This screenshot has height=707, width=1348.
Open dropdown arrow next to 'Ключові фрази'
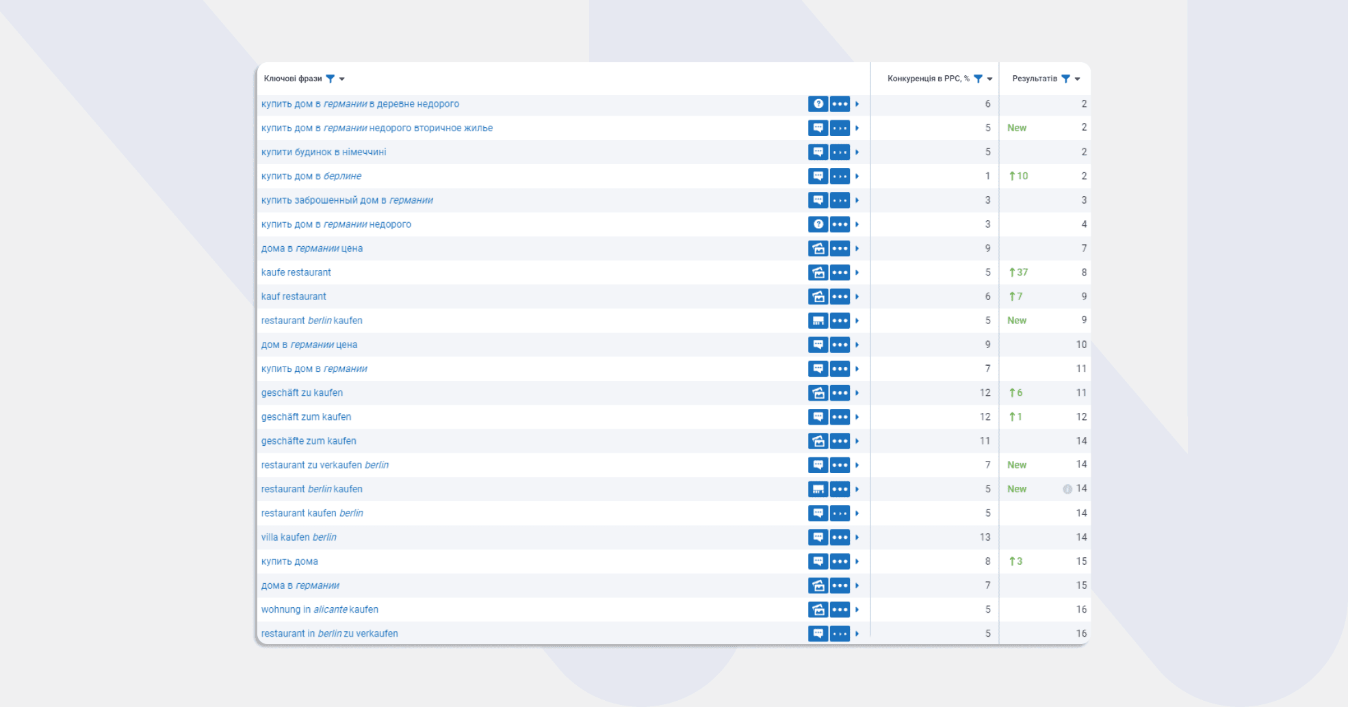tap(342, 79)
